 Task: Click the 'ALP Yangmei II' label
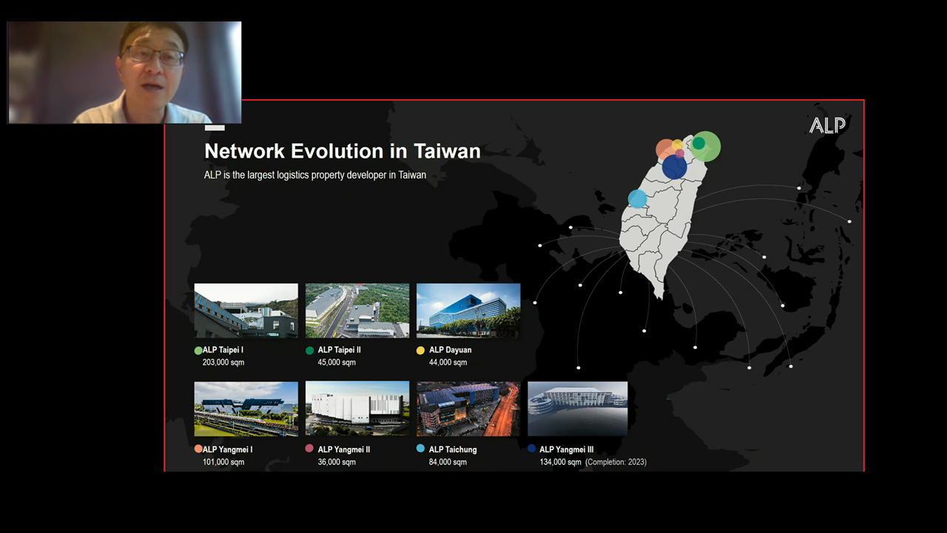pyautogui.click(x=344, y=449)
